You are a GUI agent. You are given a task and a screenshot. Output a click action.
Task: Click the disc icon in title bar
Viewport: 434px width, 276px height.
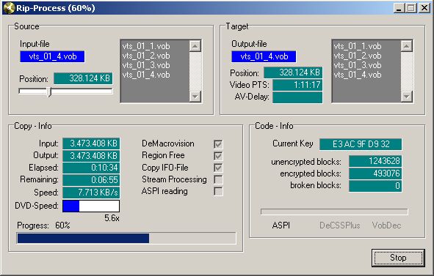click(9, 8)
